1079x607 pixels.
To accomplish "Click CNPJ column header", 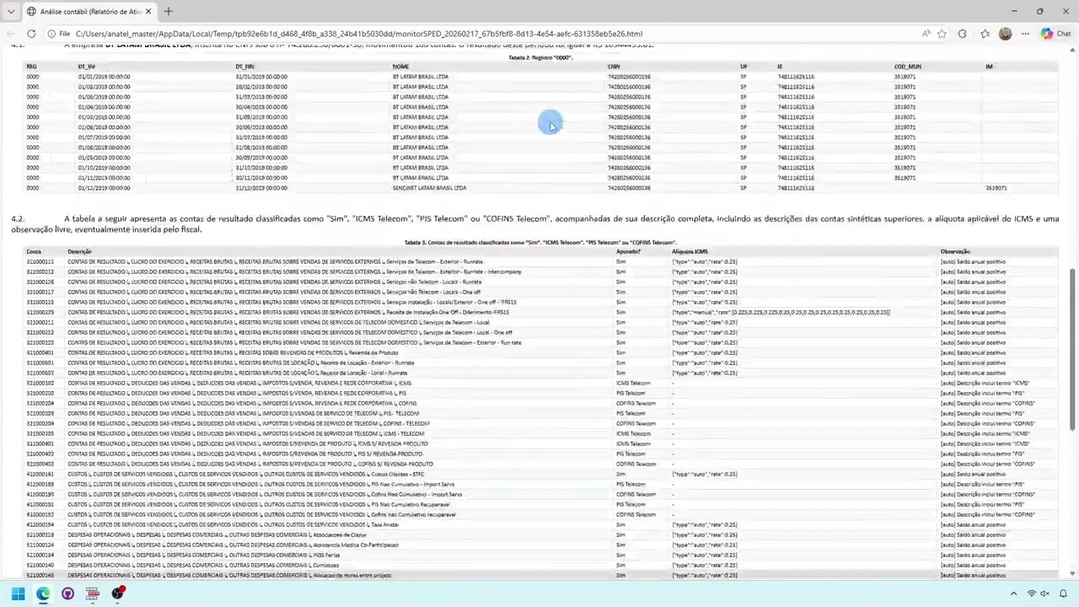I will point(614,67).
